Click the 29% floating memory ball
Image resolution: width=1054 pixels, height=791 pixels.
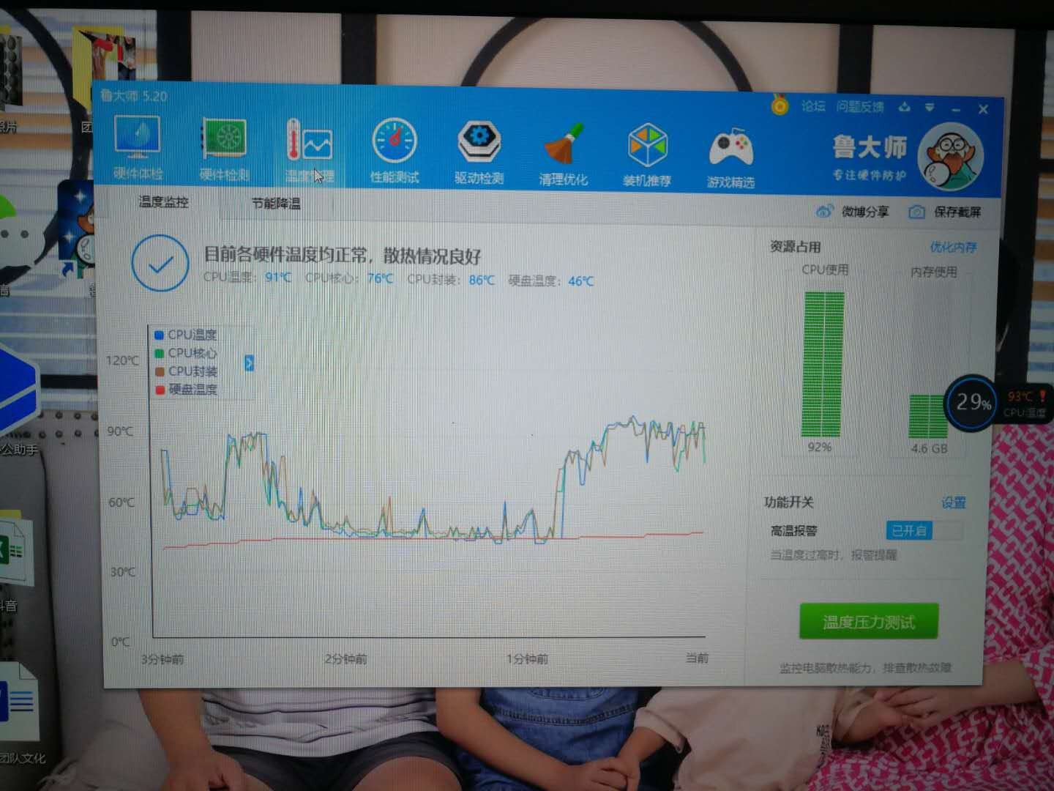click(971, 402)
